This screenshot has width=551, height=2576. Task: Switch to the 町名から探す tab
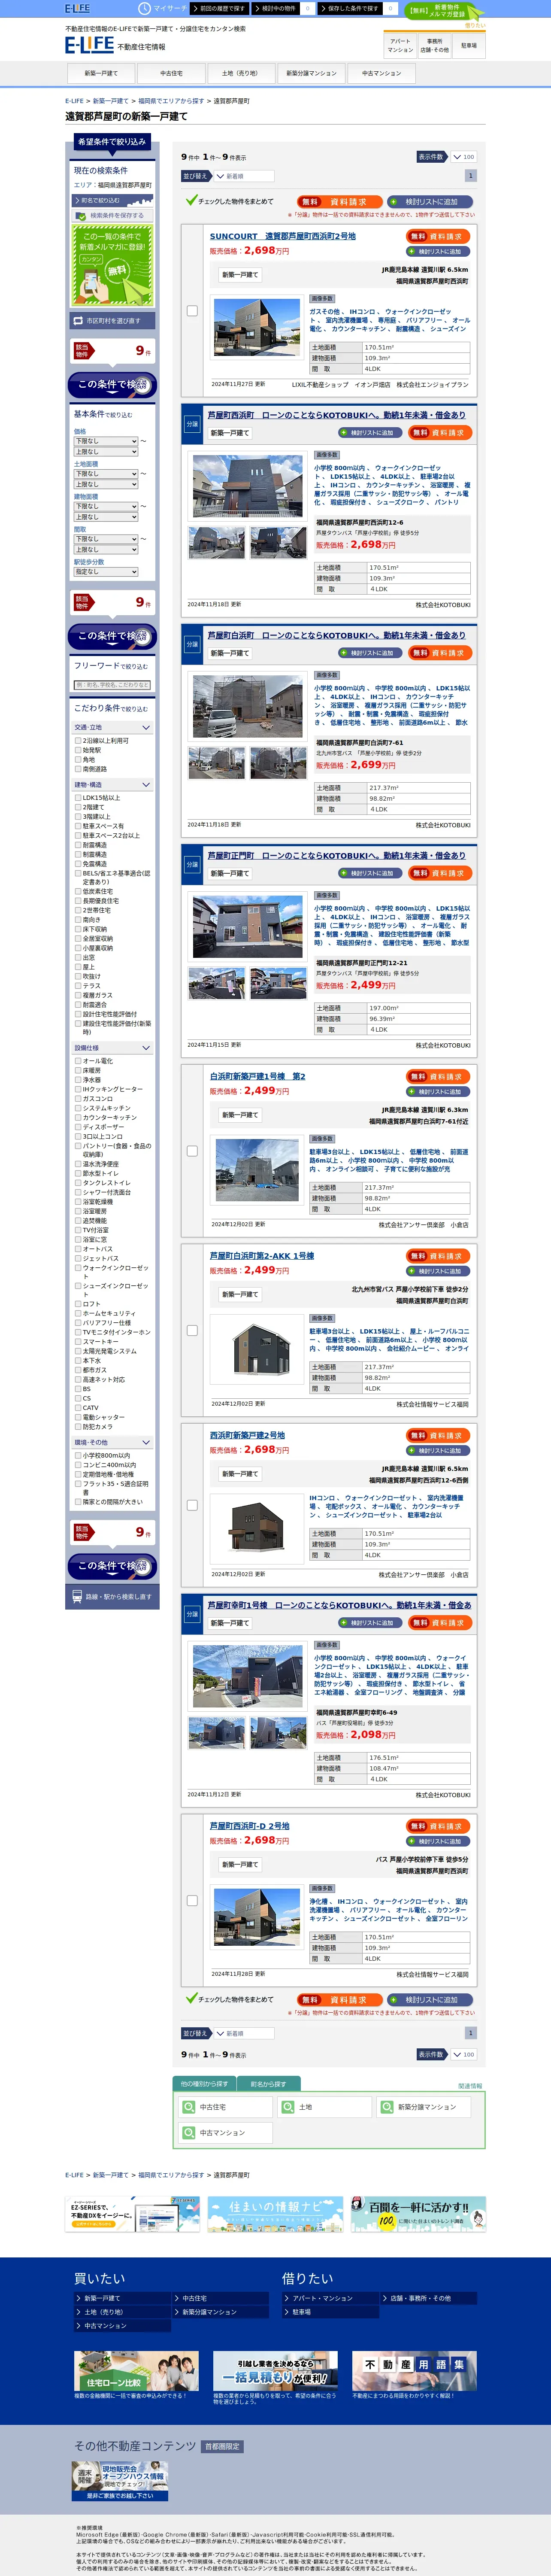pos(268,2084)
